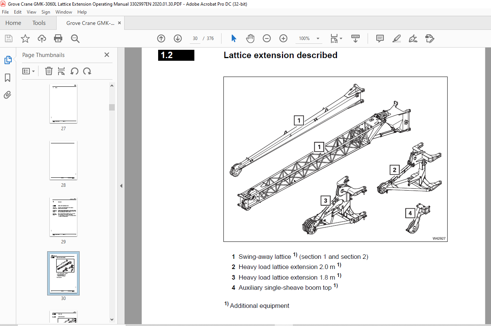Click 'Heavy load lattice extension 2.0 m' text
This screenshot has height=326, width=491.
(287, 267)
